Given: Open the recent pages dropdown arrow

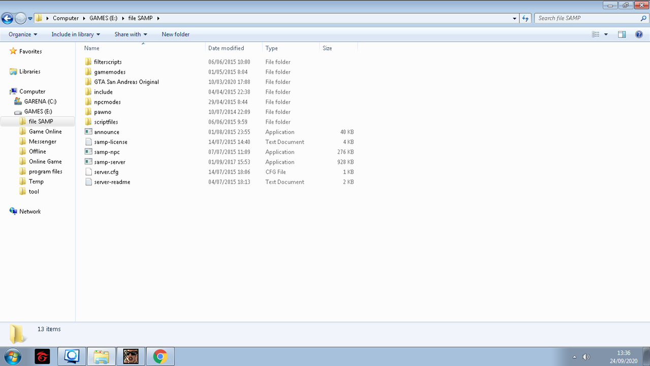Looking at the screenshot, I should click(x=30, y=18).
